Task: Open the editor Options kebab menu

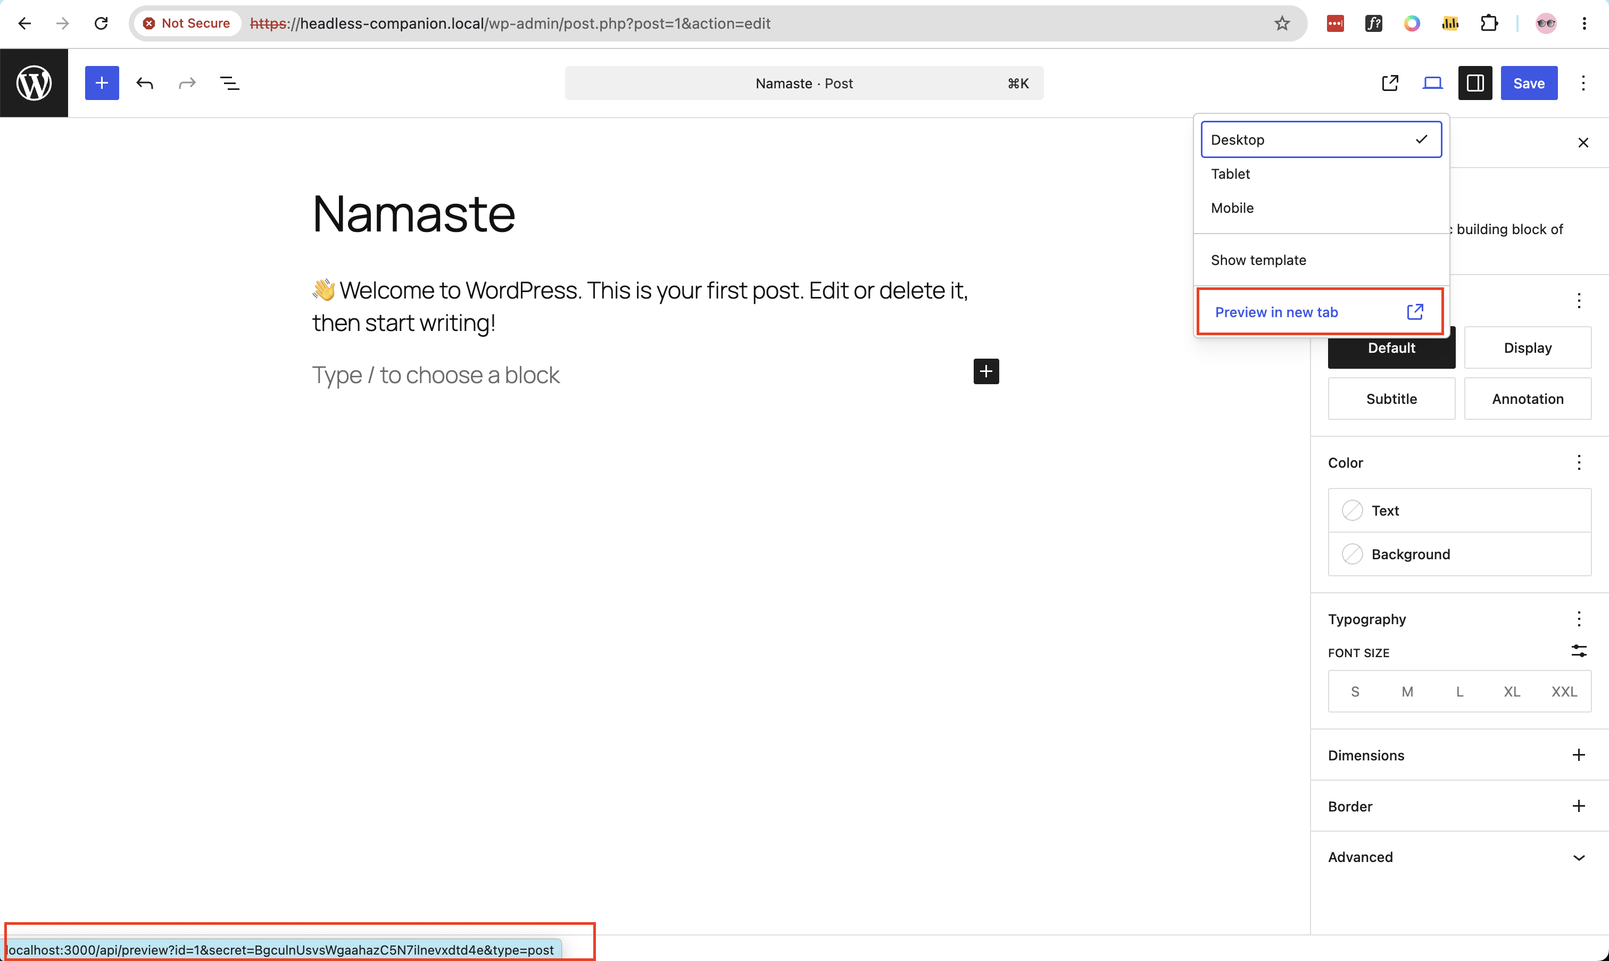Action: [1583, 83]
